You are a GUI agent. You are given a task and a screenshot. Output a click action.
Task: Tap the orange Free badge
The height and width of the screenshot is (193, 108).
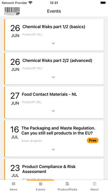(93, 140)
